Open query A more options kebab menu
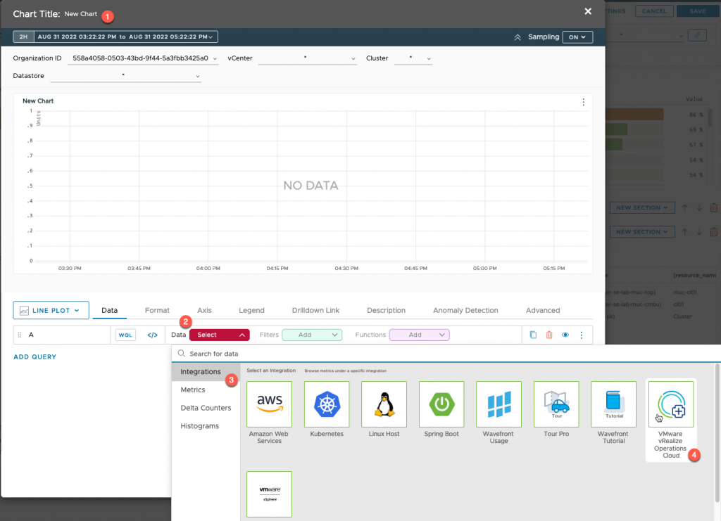This screenshot has width=721, height=521. (x=581, y=335)
